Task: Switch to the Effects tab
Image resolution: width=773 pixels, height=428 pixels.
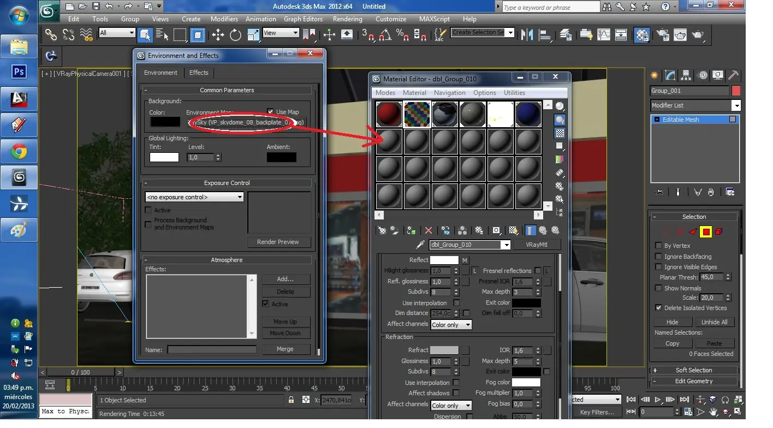Action: coord(199,73)
